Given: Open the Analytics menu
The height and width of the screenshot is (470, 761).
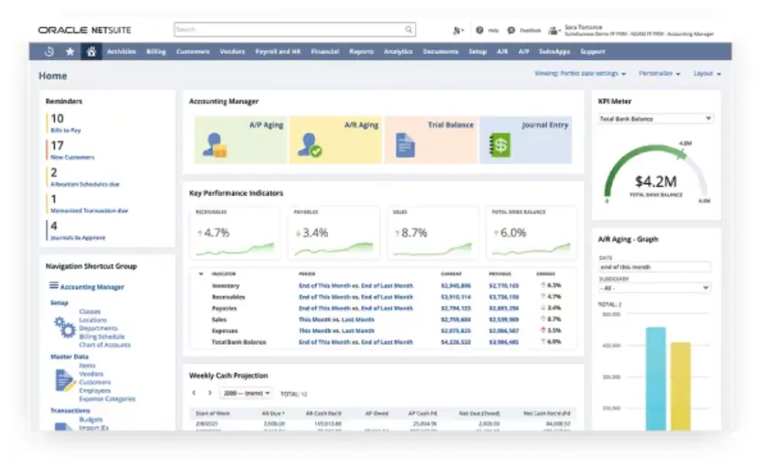Looking at the screenshot, I should [398, 52].
